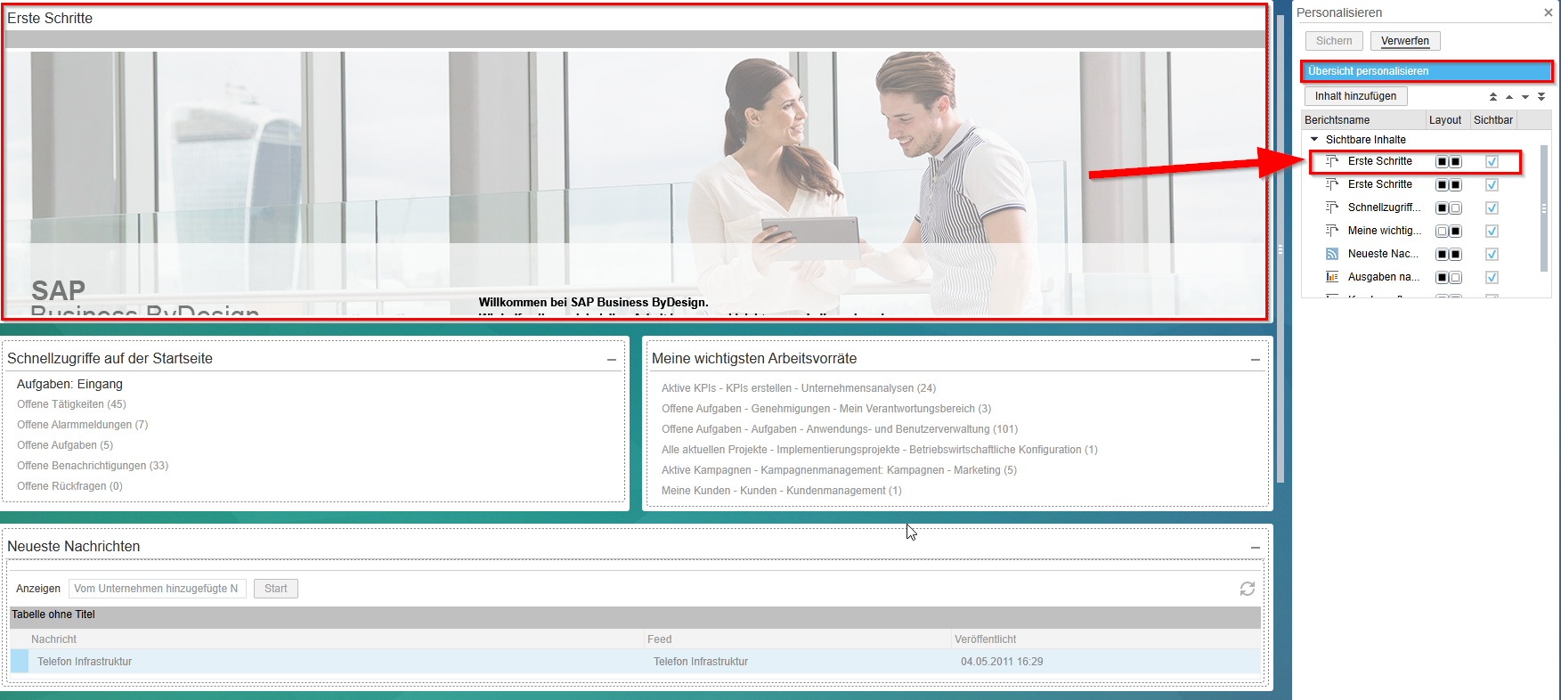
Task: Change layout of Meine wichtig... row
Action: click(x=1448, y=232)
